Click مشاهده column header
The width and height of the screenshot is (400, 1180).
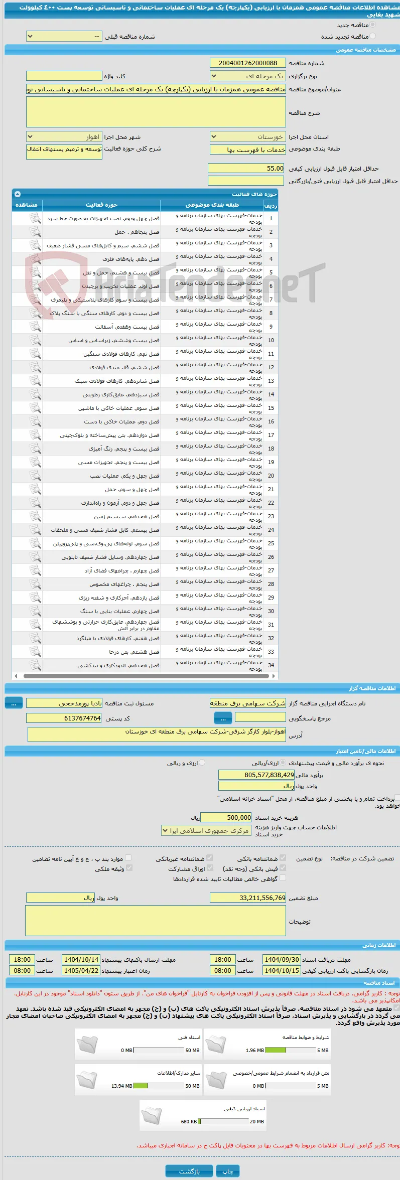point(27,205)
